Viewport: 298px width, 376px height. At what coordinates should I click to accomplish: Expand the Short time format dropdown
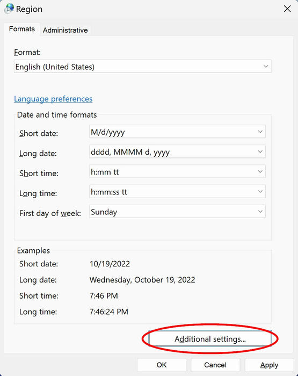click(x=260, y=171)
